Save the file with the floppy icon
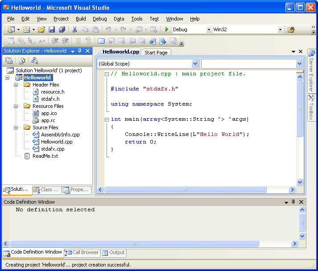The image size is (318, 271). [x=52, y=29]
